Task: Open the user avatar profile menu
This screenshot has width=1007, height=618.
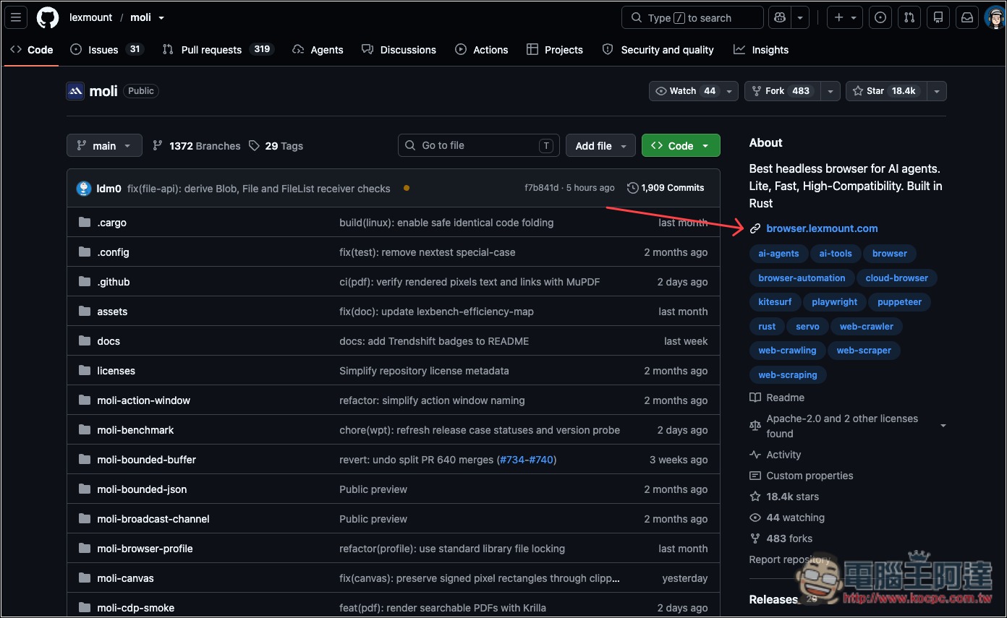Action: pyautogui.click(x=995, y=17)
